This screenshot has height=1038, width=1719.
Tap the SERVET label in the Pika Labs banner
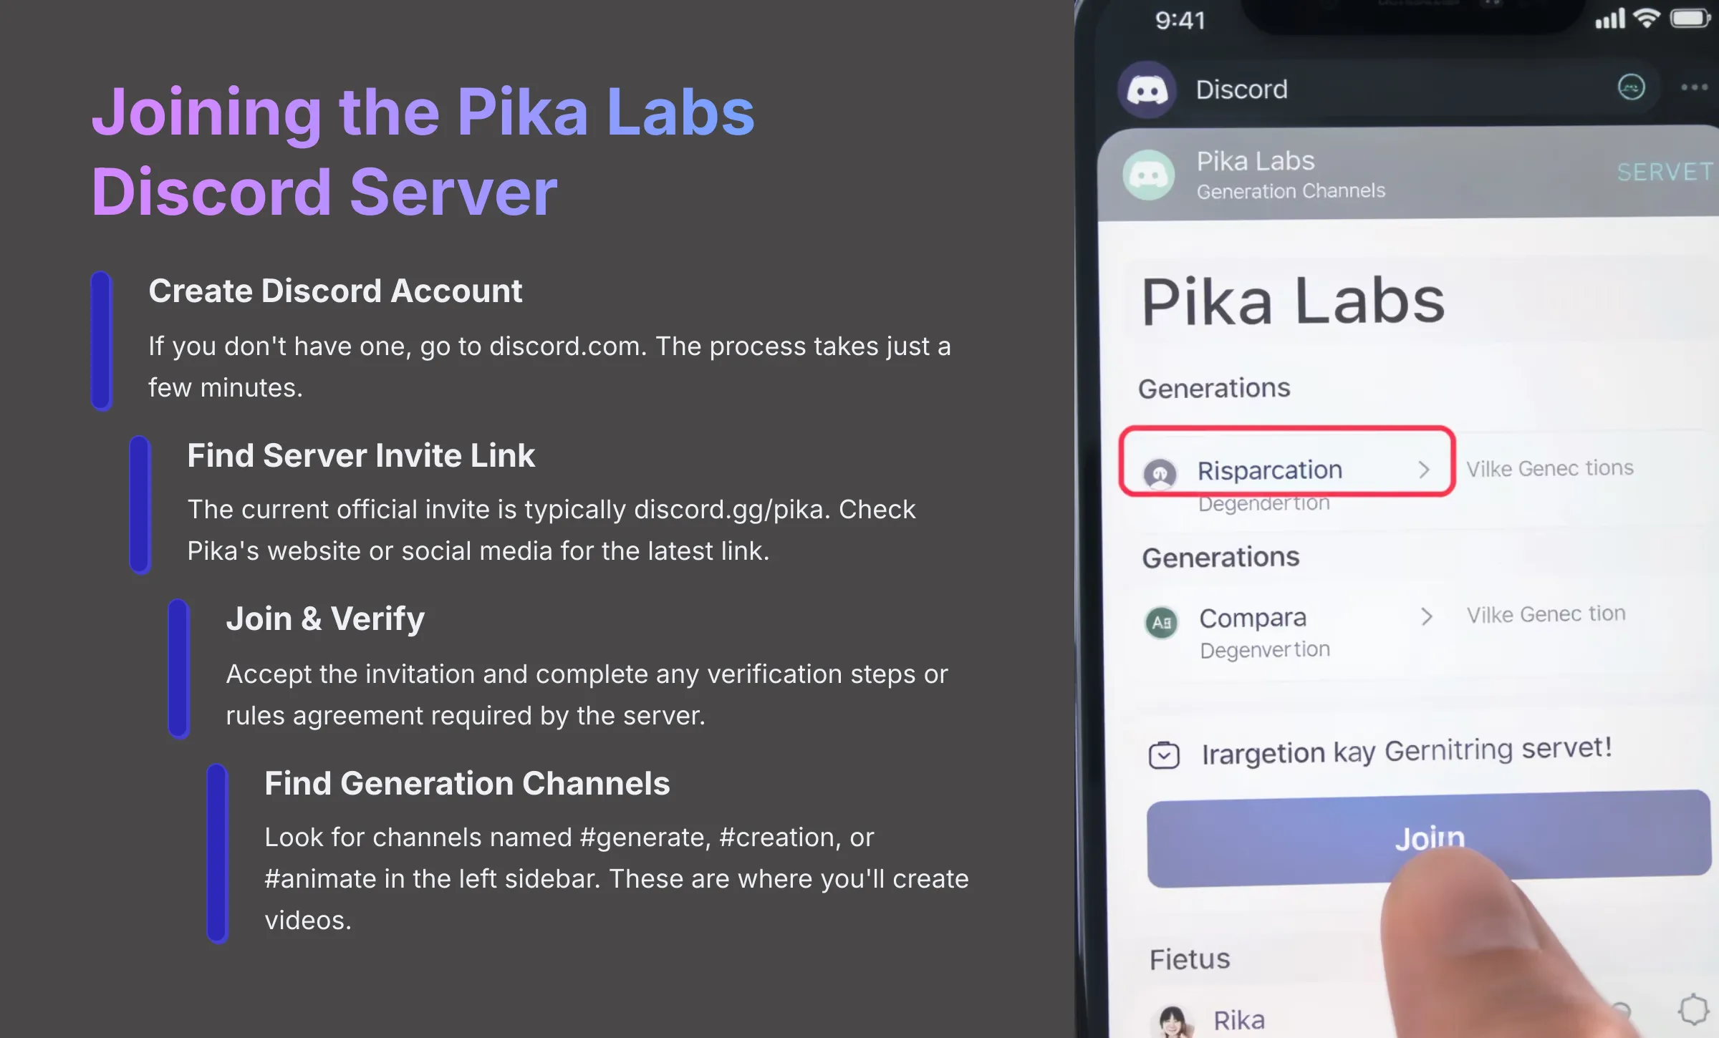1665,173
